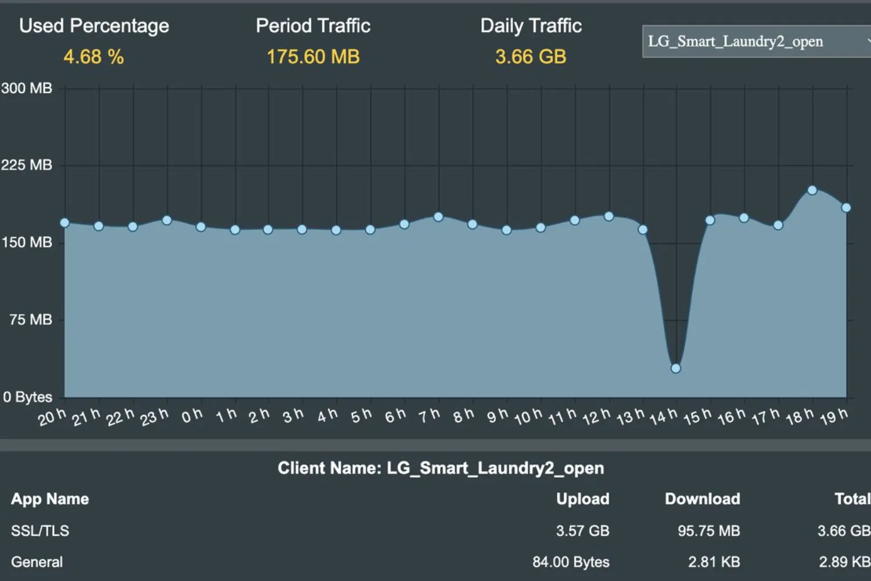Click the 7h data point on graph

438,217
